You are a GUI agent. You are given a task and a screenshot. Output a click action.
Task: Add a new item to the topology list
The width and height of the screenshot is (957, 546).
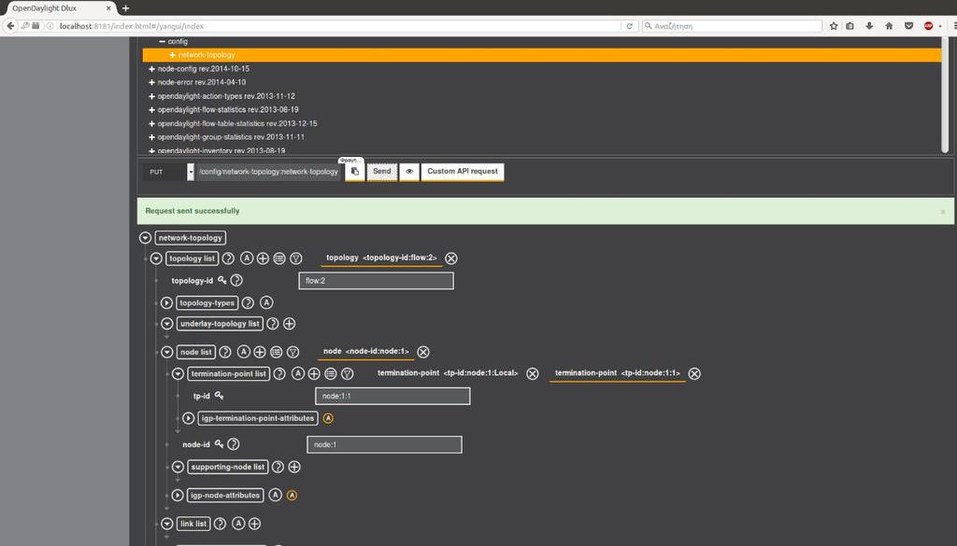(263, 259)
